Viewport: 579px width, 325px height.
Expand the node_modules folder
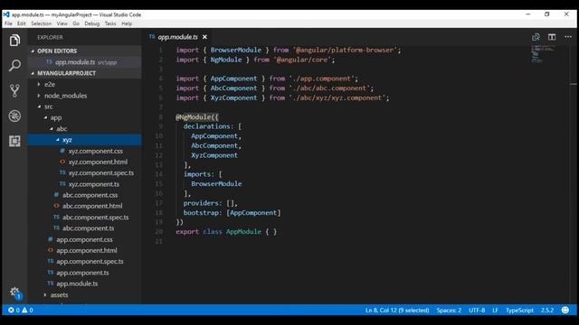tap(85, 96)
